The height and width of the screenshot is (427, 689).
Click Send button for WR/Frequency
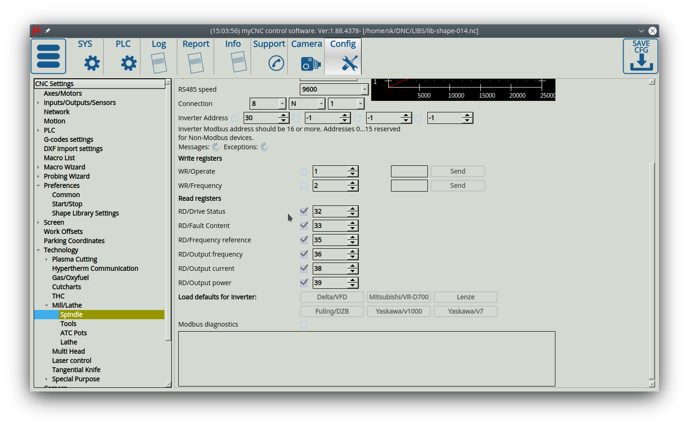point(457,186)
